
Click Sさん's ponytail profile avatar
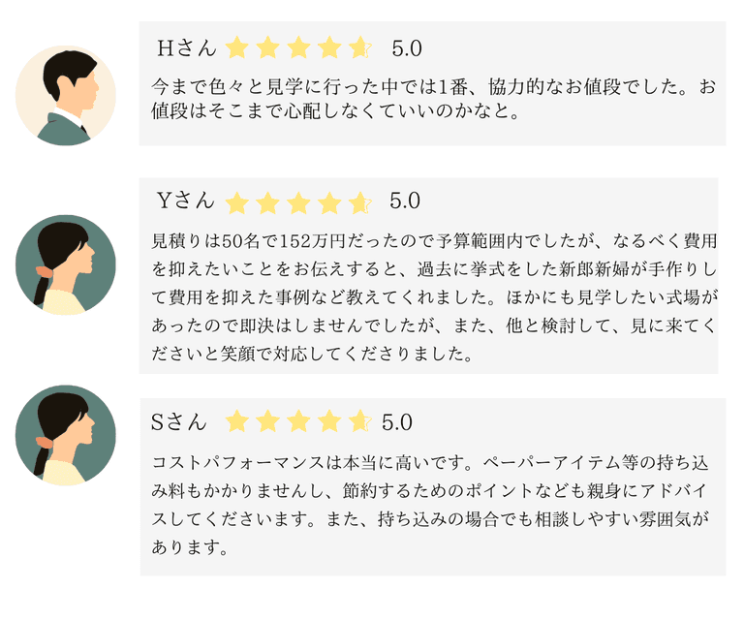click(x=66, y=435)
